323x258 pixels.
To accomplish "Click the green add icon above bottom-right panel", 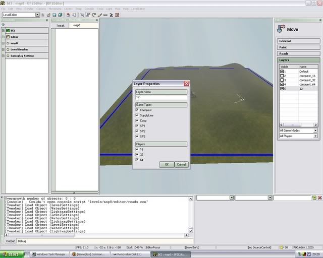I will pos(314,198).
